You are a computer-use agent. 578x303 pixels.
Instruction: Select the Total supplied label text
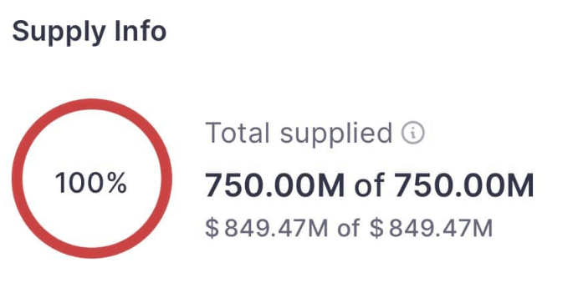299,133
